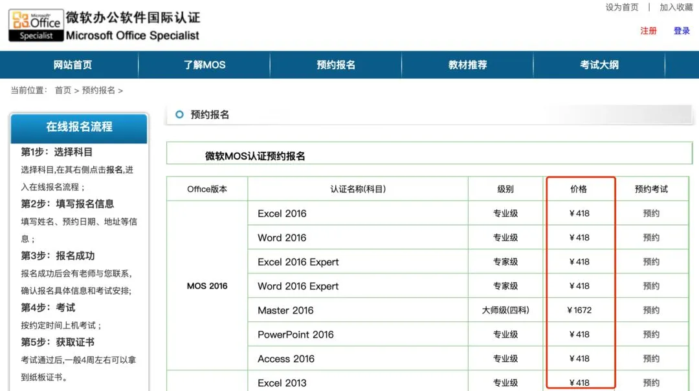
Task: Click the 加入收藏 link
Action: pos(676,7)
